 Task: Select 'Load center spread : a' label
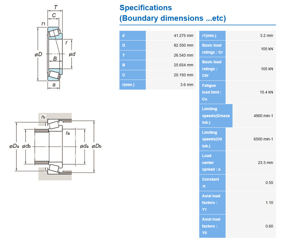point(212,163)
